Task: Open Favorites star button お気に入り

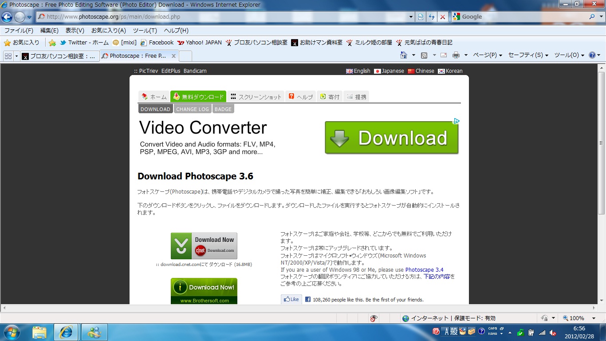Action: [22, 43]
